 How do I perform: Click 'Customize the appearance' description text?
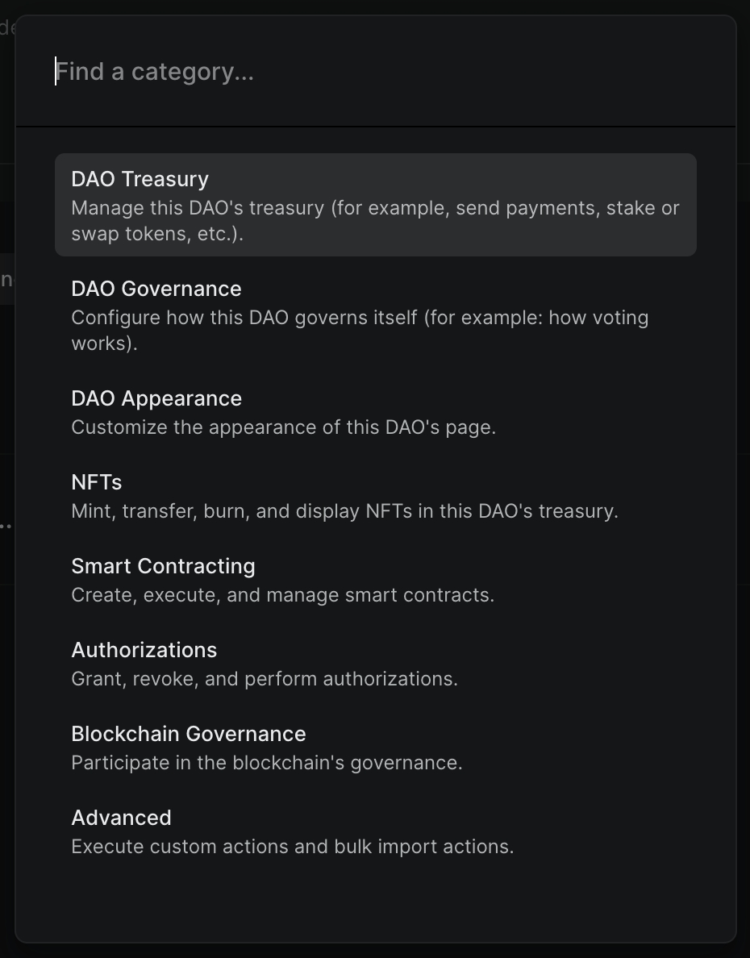coord(283,427)
